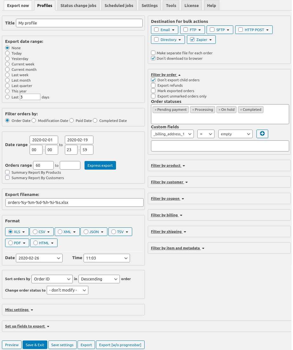This screenshot has height=350, width=293.
Task: Check Summary Report By Products
Action: point(7,172)
